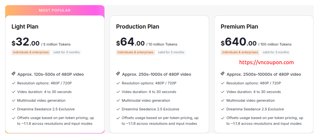
Task: Click the $640.00 price in Premium Plan
Action: click(239, 42)
